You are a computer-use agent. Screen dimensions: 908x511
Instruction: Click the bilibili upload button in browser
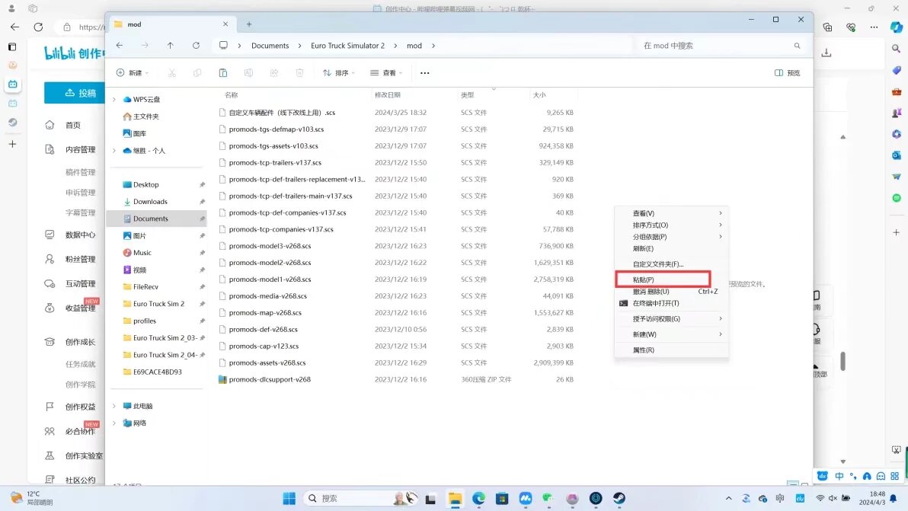75,93
